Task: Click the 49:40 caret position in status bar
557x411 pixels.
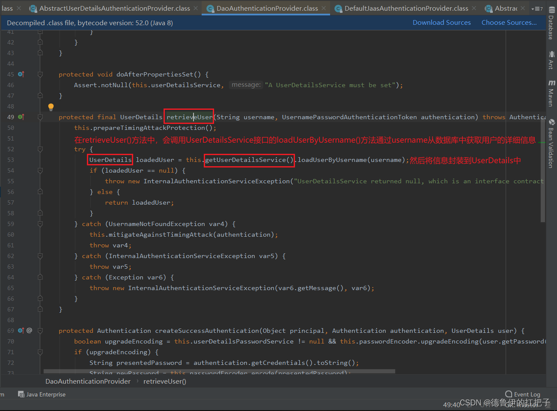Action: (451, 405)
